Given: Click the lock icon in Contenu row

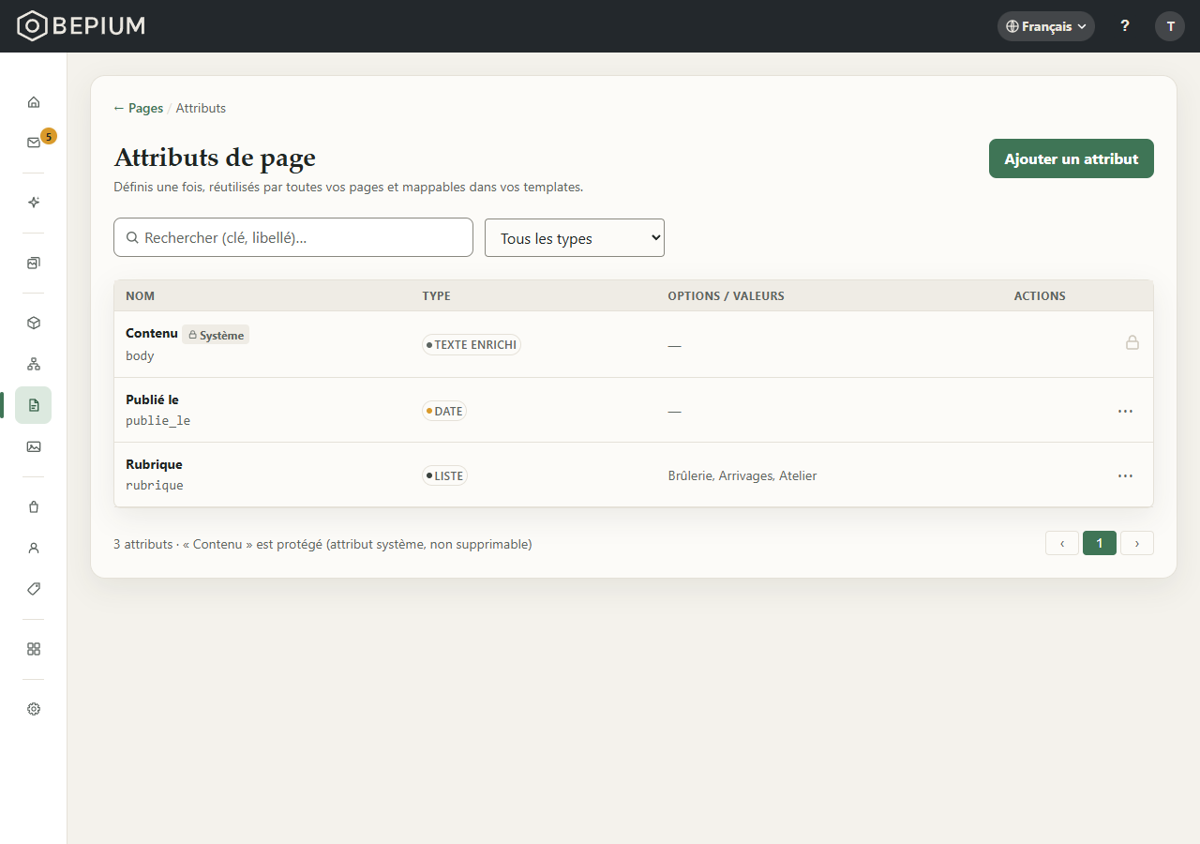Looking at the screenshot, I should click(x=1132, y=343).
